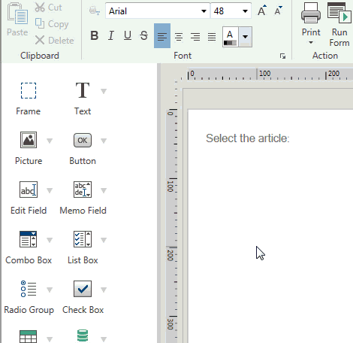Click the Delete command
This screenshot has height=343, width=353.
[54, 40]
